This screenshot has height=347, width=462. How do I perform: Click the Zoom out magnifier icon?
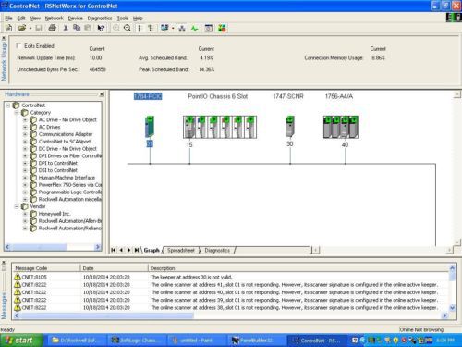[128, 29]
